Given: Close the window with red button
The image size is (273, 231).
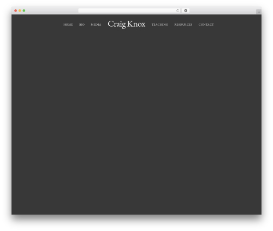Looking at the screenshot, I should tap(16, 10).
